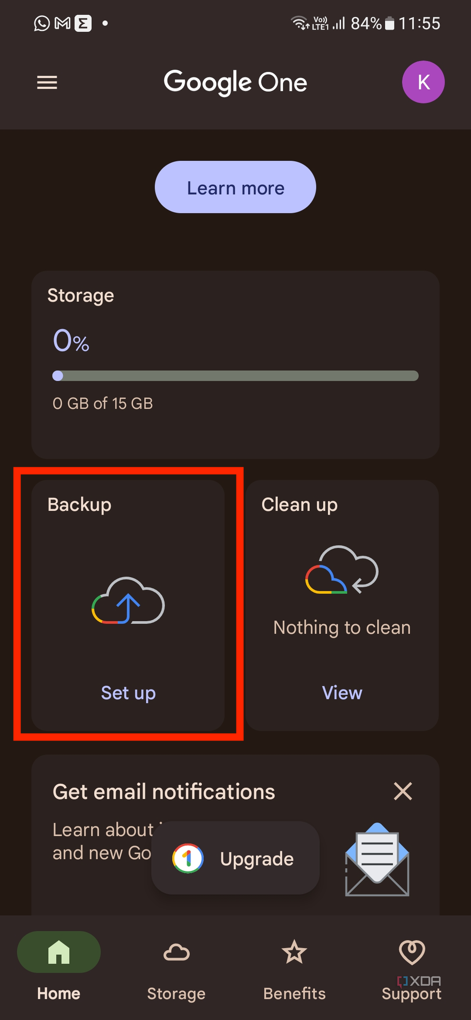This screenshot has height=1020, width=471.
Task: Tap the Learn more button
Action: 235,187
